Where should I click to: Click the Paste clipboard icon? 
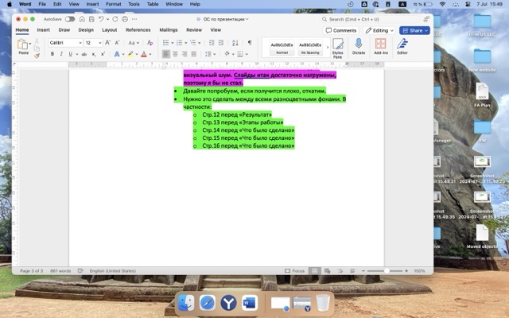click(23, 45)
